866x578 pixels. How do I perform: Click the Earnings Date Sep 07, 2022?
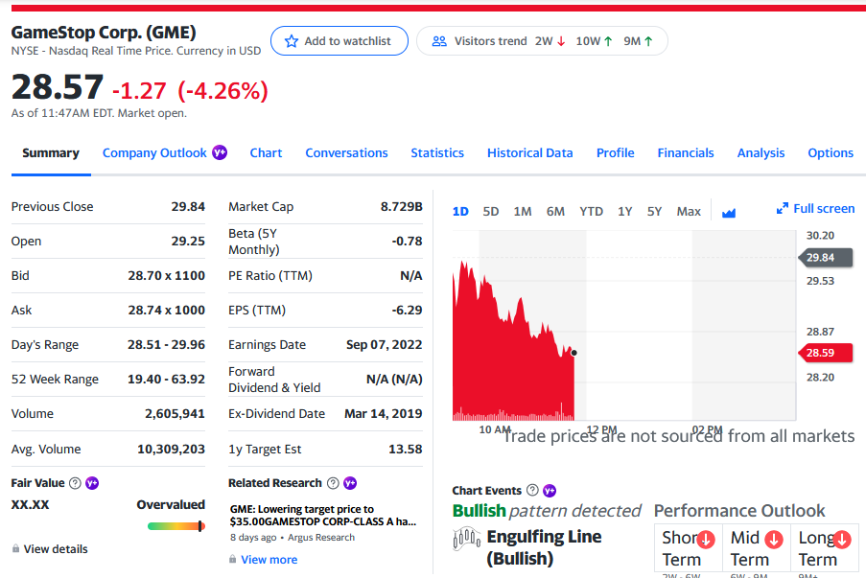[x=385, y=344]
